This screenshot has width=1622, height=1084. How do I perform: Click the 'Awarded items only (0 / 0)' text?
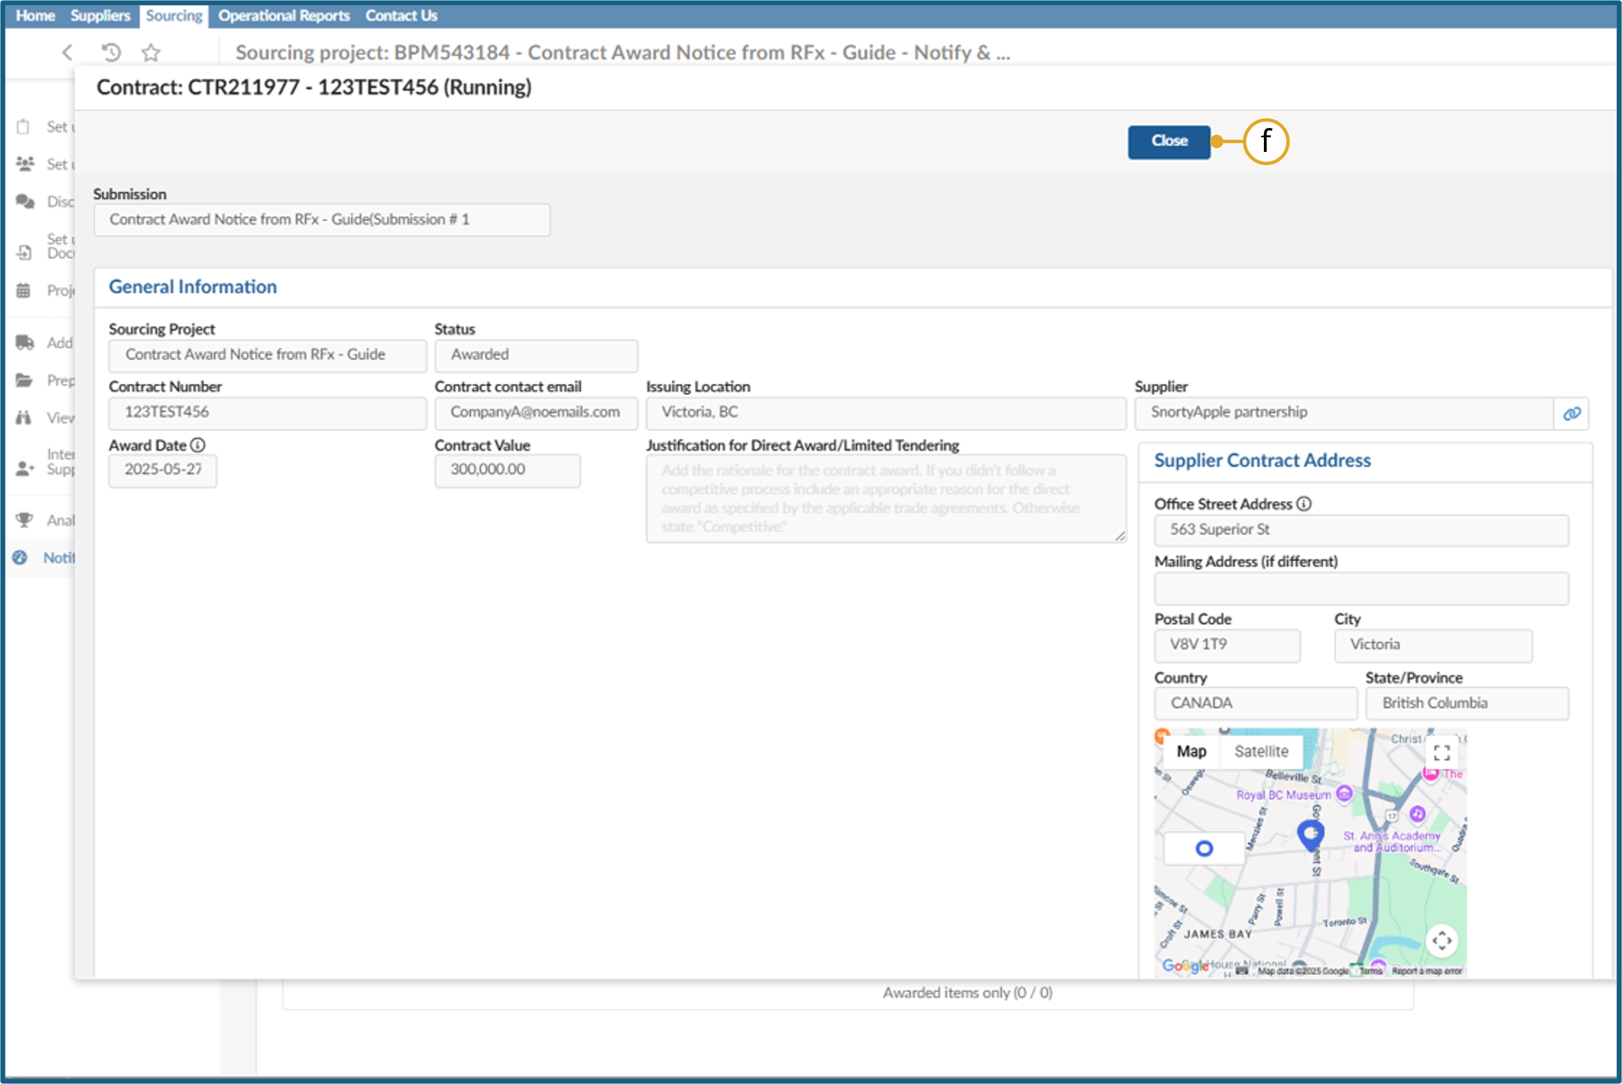pos(967,993)
